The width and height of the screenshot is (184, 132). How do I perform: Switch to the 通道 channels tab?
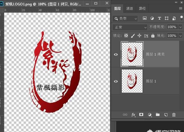tap(129, 9)
